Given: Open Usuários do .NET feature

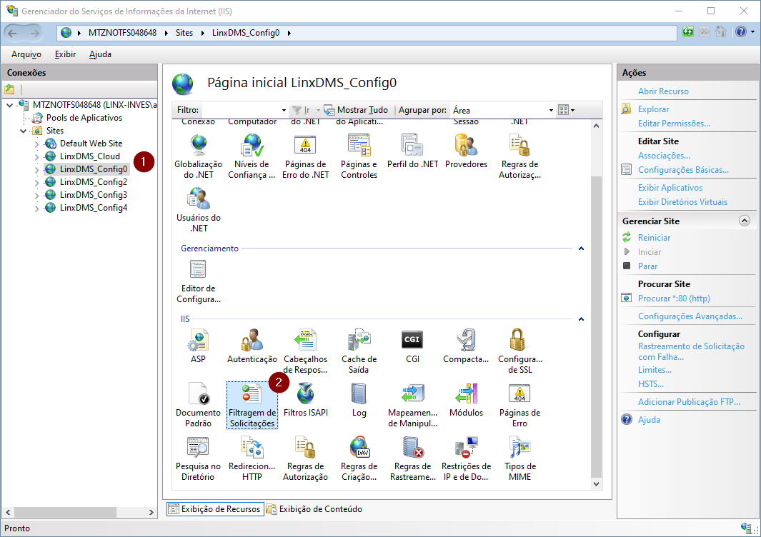Looking at the screenshot, I should 198,210.
